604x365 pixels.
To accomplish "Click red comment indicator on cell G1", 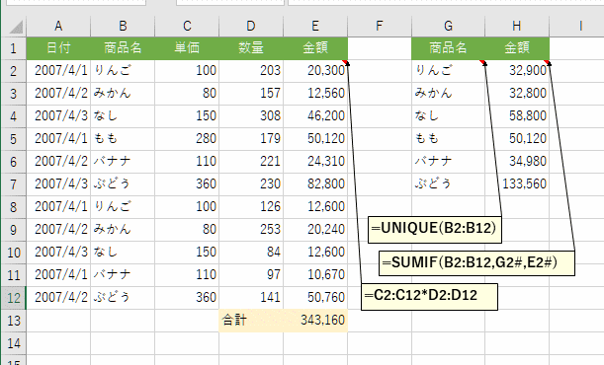I will coord(482,62).
